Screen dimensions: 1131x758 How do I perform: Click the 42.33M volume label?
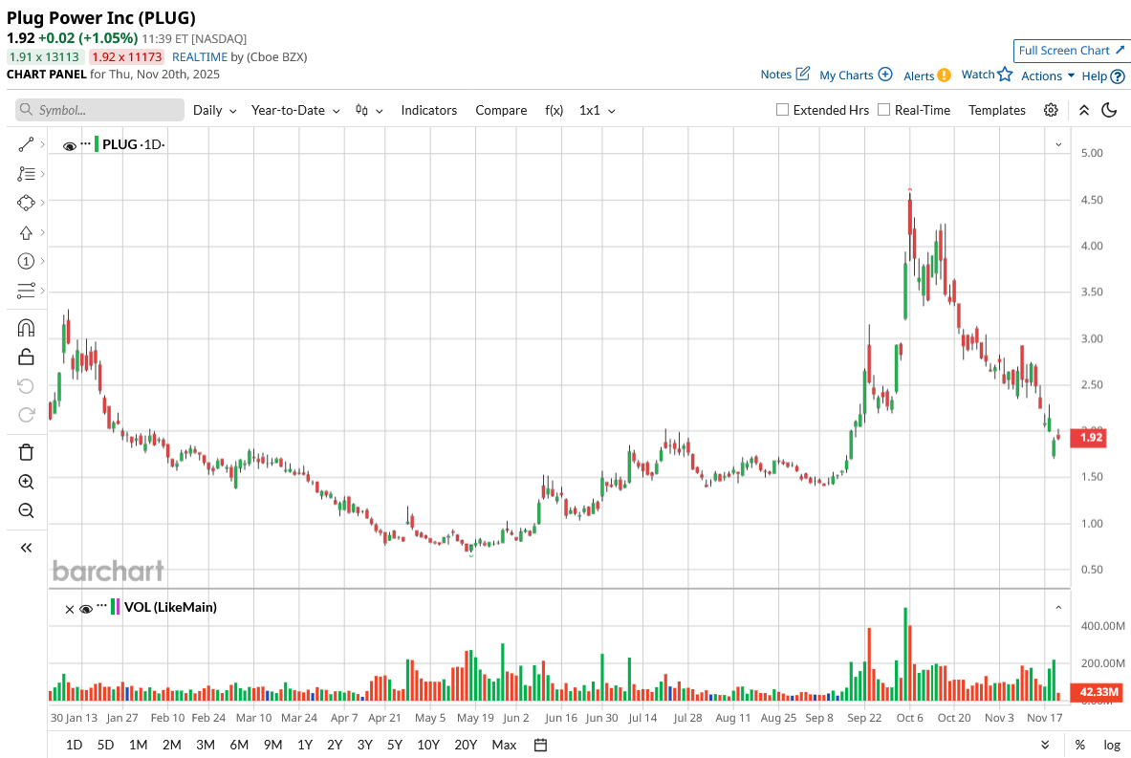tap(1098, 692)
